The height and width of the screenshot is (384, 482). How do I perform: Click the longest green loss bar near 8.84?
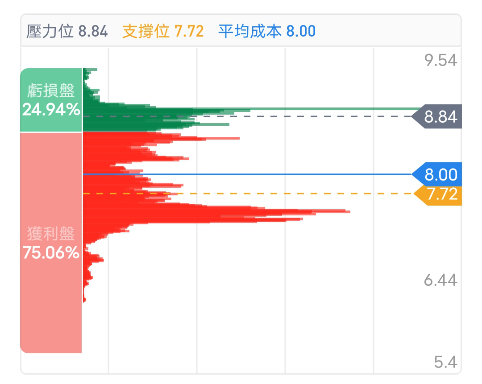click(x=252, y=109)
